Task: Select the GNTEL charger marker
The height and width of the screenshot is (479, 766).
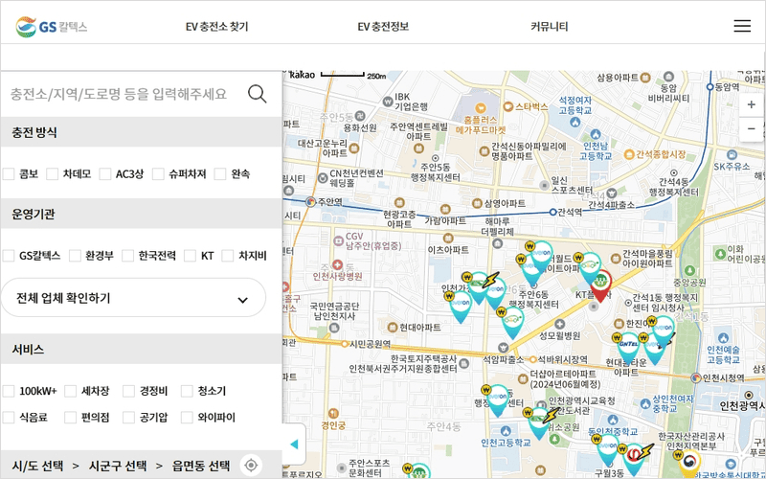Action: pyautogui.click(x=628, y=348)
